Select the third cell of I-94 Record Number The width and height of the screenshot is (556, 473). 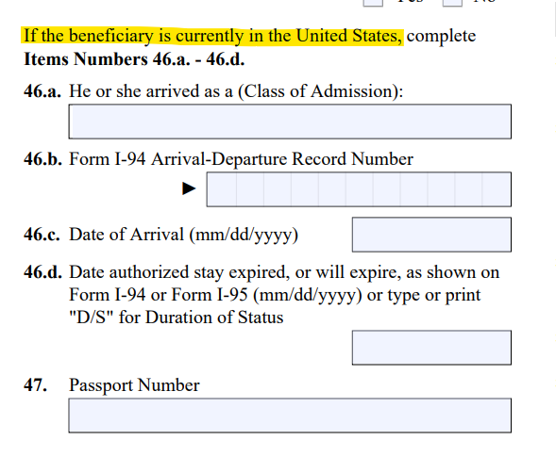coord(278,189)
